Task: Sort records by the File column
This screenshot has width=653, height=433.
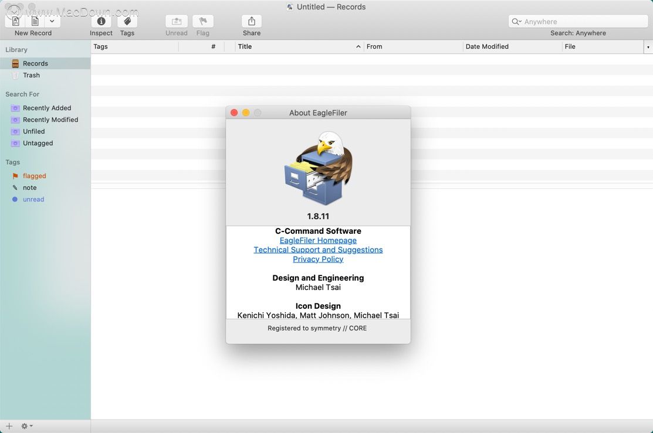Action: tap(602, 47)
